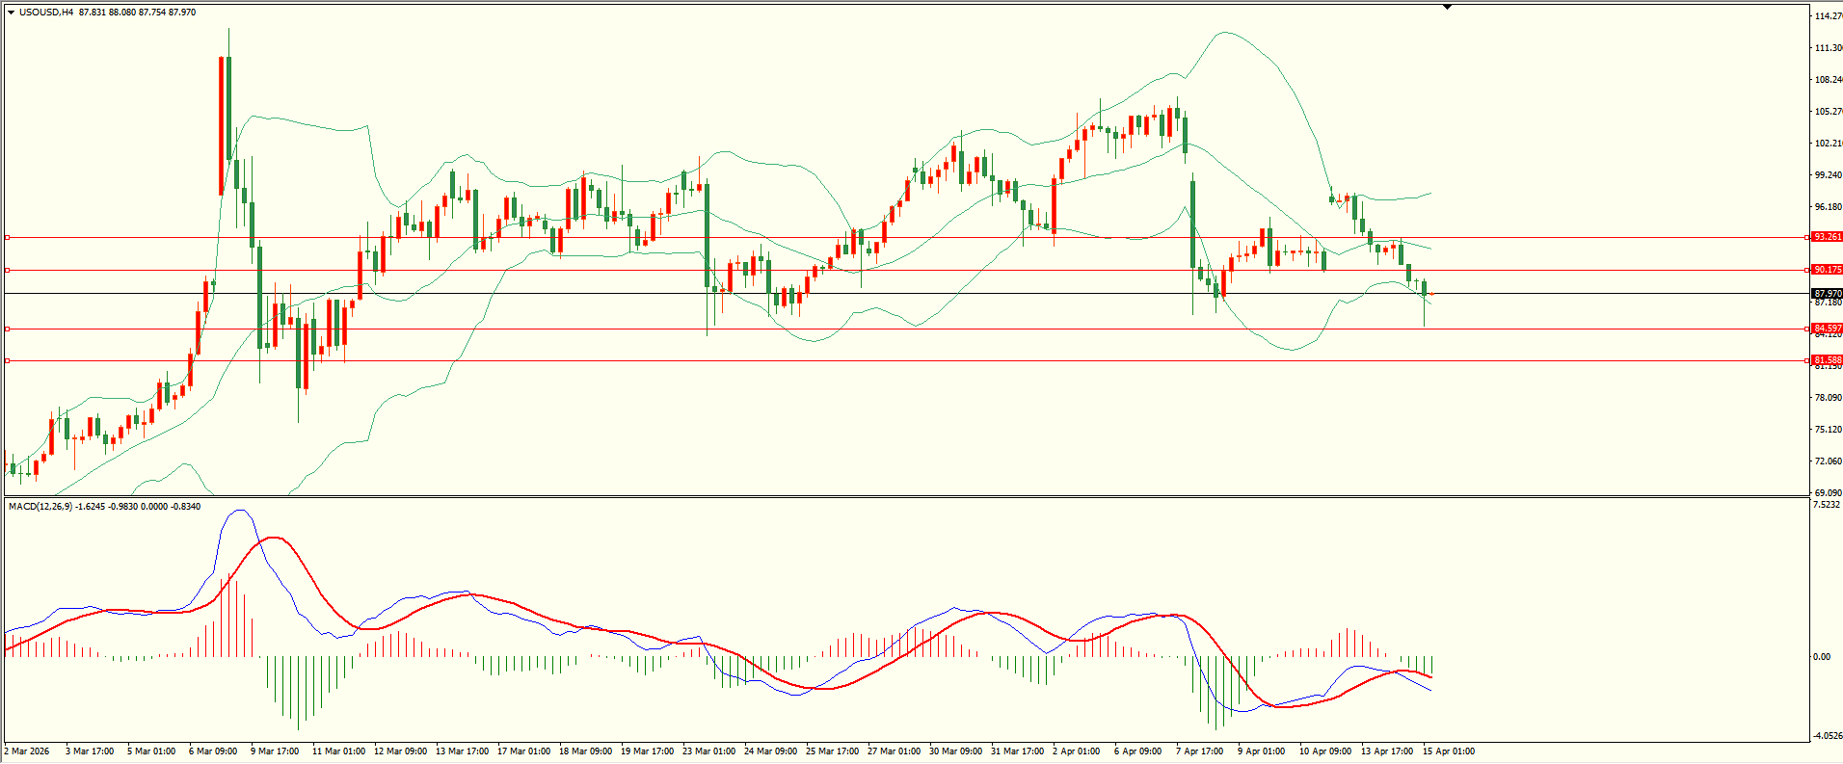This screenshot has height=764, width=1843.
Task: Click the 15 Apr 01:00 time axis label
Action: (1448, 751)
